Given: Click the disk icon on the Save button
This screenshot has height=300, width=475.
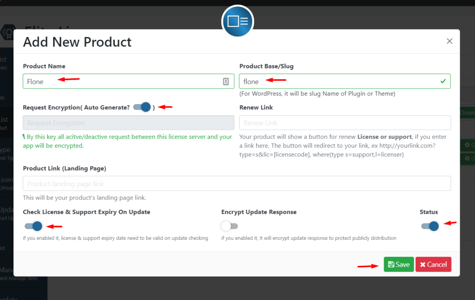Looking at the screenshot, I should (392, 264).
